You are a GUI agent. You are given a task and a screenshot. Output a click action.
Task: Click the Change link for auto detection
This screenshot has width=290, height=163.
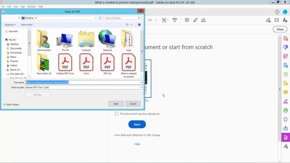pos(156,135)
